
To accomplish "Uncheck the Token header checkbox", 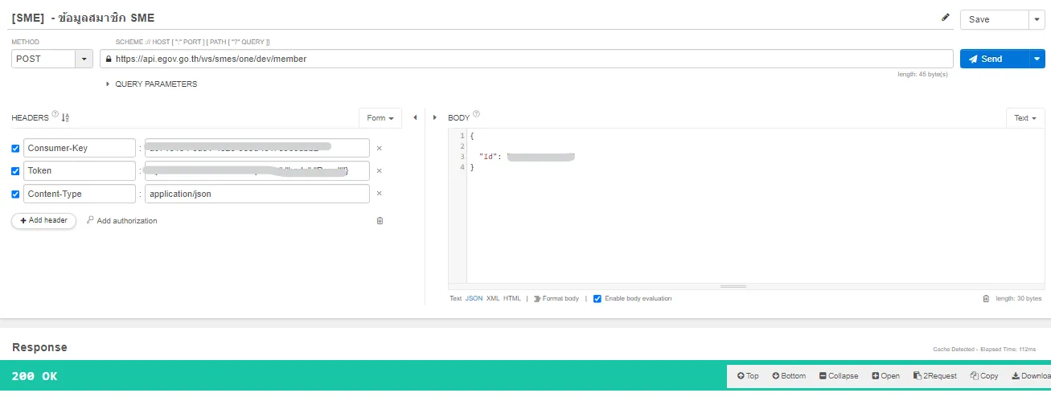I will [x=15, y=171].
